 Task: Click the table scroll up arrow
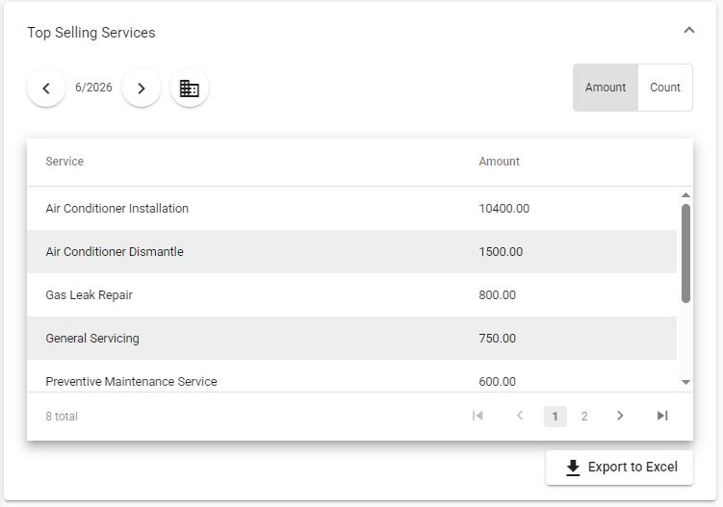coord(685,195)
